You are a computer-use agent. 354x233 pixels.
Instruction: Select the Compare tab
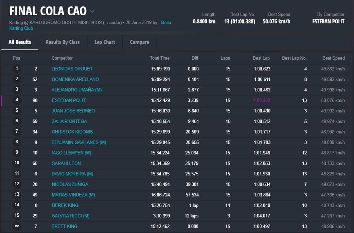pos(139,42)
